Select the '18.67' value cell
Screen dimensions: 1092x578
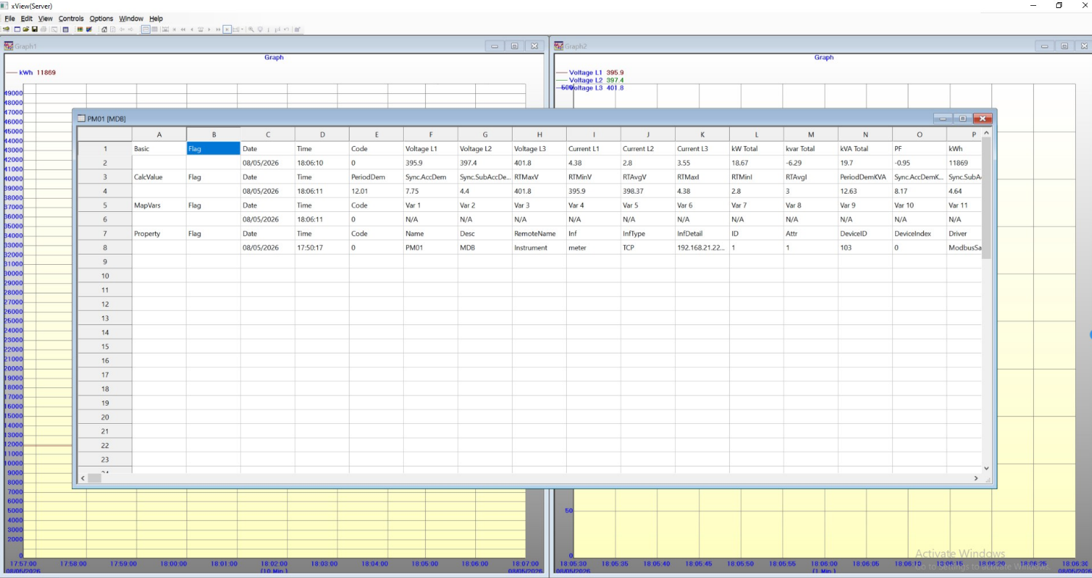click(757, 163)
